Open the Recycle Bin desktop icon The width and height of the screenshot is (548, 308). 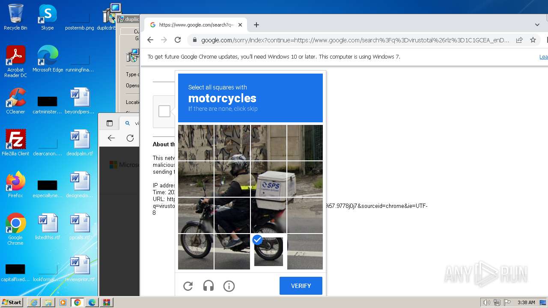[15, 17]
